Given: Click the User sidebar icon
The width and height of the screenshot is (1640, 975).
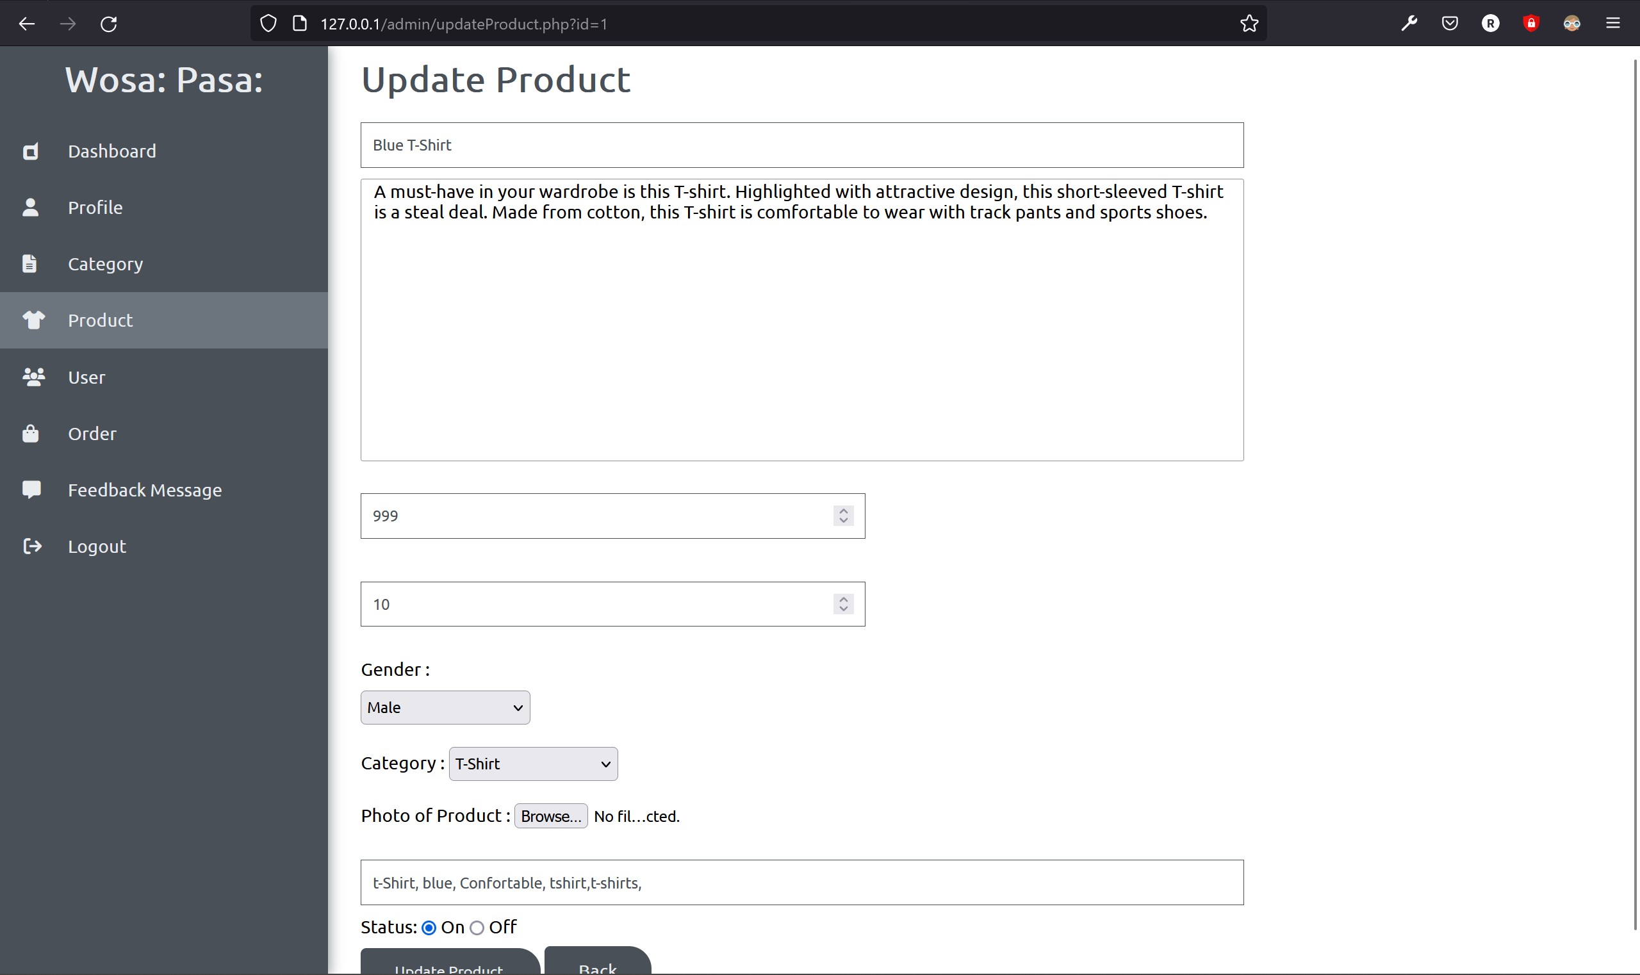Looking at the screenshot, I should [33, 376].
